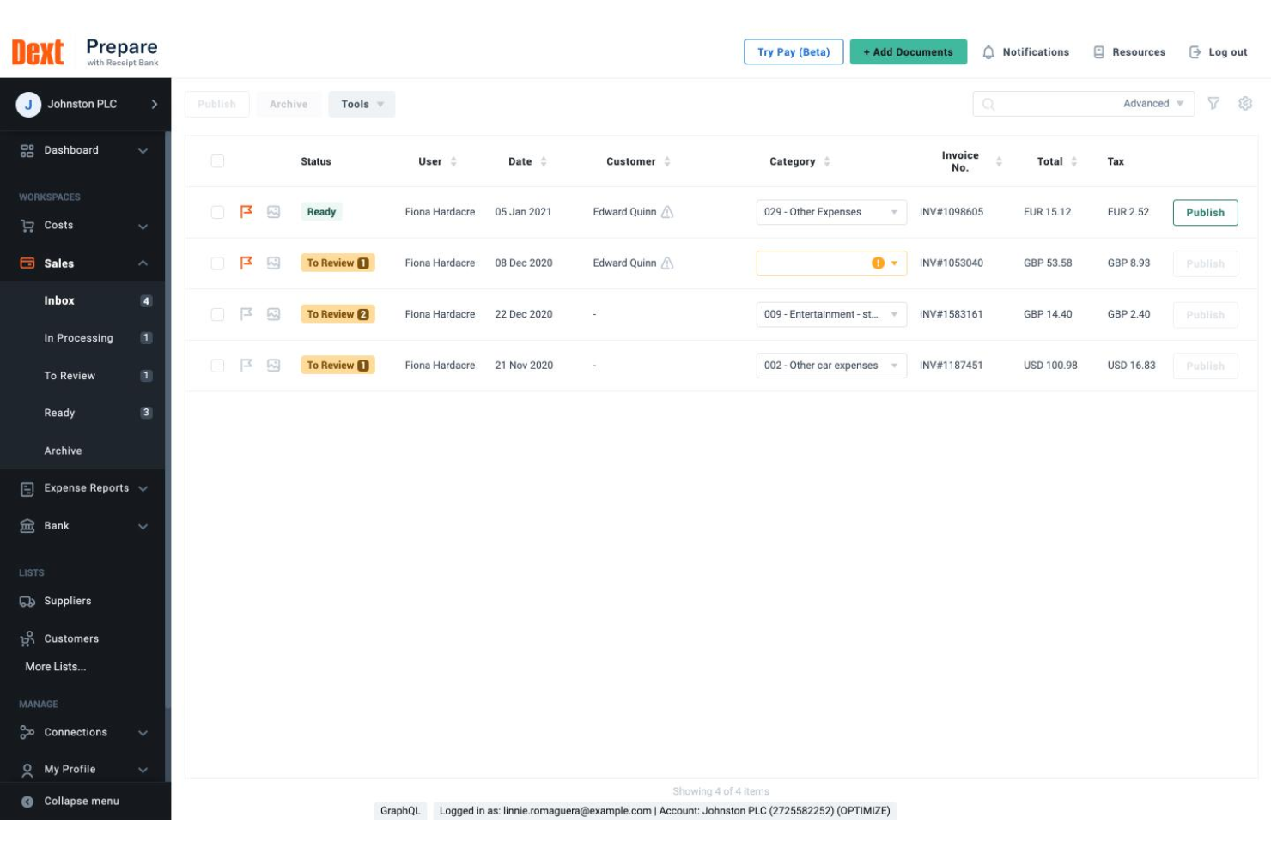This screenshot has height=847, width=1271.
Task: Click the Dext logo
Action: pyautogui.click(x=36, y=51)
